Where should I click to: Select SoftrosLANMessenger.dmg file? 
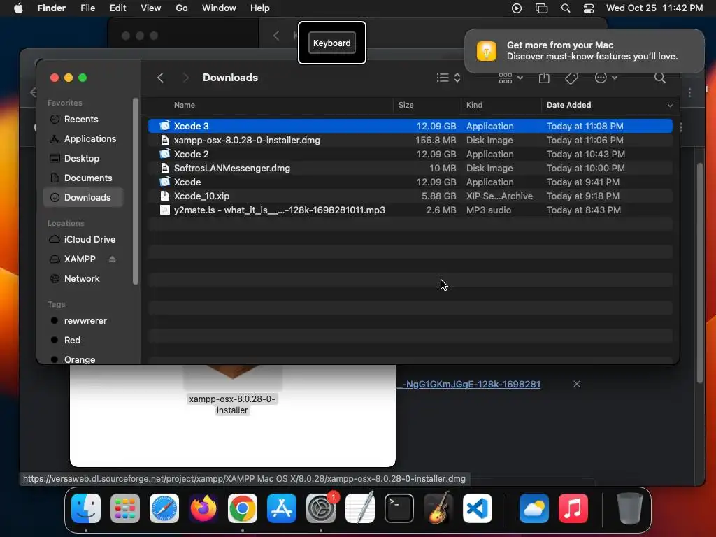coord(410,168)
